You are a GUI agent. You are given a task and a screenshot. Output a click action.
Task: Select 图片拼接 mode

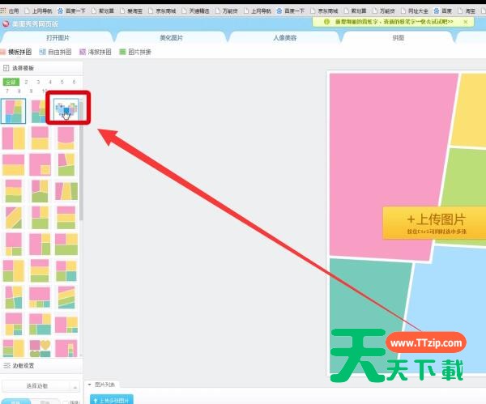(x=135, y=52)
